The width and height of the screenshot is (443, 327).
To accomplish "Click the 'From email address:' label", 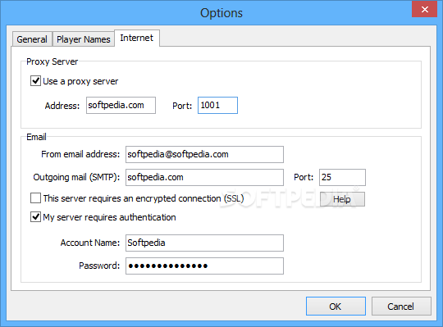I will [80, 154].
